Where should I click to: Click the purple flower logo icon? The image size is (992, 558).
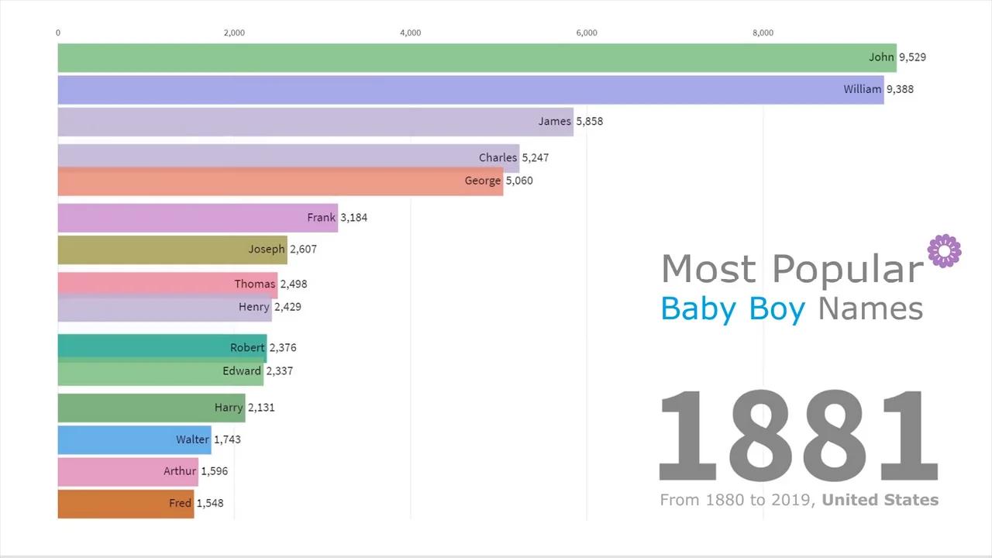[944, 250]
